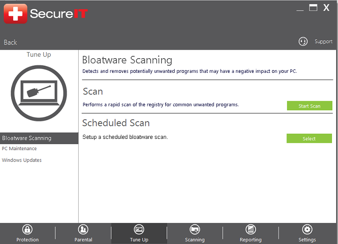Viewport: 338px width, 244px height.
Task: Click 'Setup a scheduled bloatware scan.' text
Action: [x=125, y=137]
